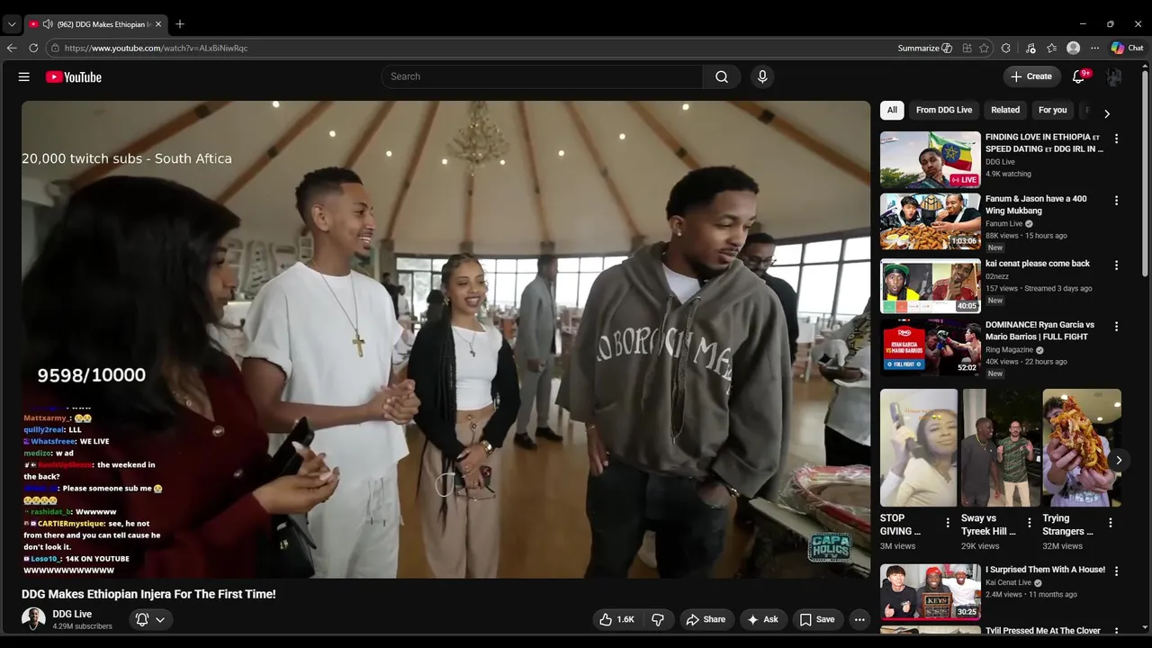Open options for Sway vs Tyreek Hill short
Image resolution: width=1152 pixels, height=648 pixels.
[1029, 522]
